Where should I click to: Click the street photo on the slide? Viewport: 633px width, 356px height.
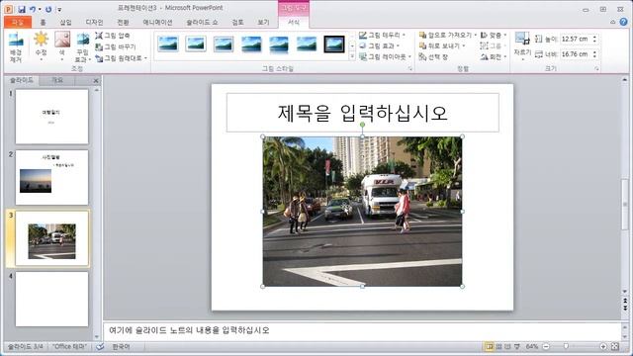pyautogui.click(x=362, y=212)
